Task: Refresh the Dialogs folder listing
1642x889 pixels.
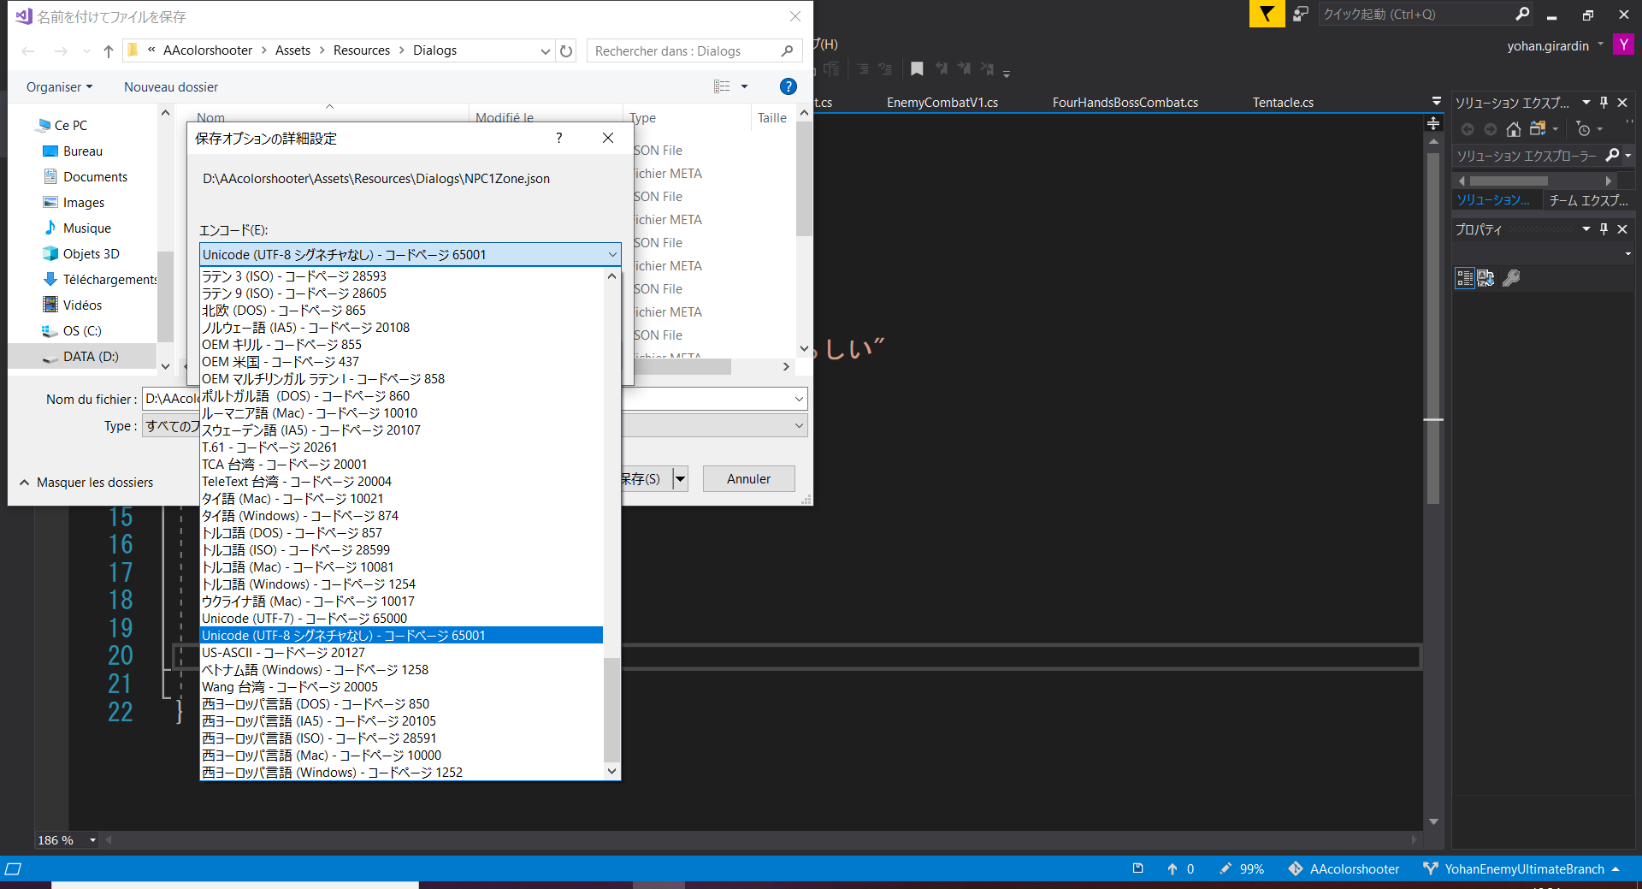Action: pyautogui.click(x=566, y=50)
